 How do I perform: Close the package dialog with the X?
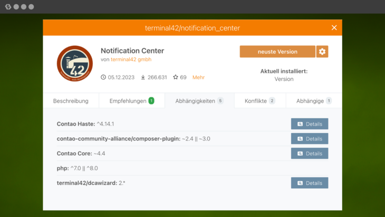(334, 27)
